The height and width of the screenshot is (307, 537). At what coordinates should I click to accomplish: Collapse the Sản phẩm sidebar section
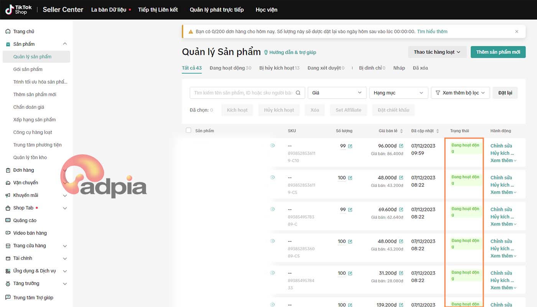point(65,44)
